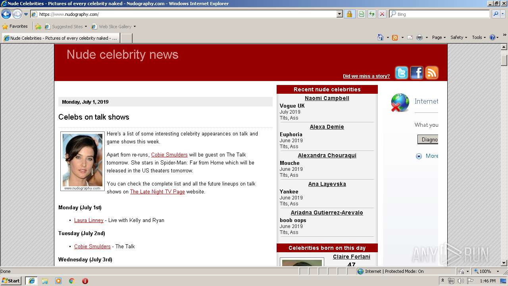This screenshot has width=508, height=286.
Task: Open the Cobie Smulders link in the article paragraph
Action: click(169, 155)
